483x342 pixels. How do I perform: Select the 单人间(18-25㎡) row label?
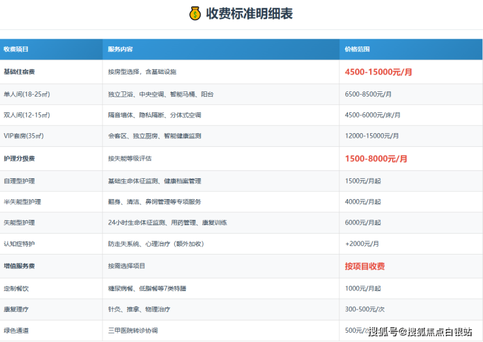(27, 94)
